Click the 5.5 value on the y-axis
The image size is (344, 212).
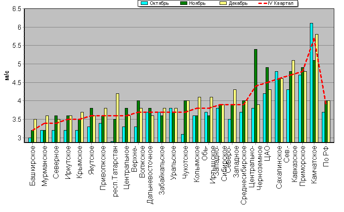tap(17, 46)
